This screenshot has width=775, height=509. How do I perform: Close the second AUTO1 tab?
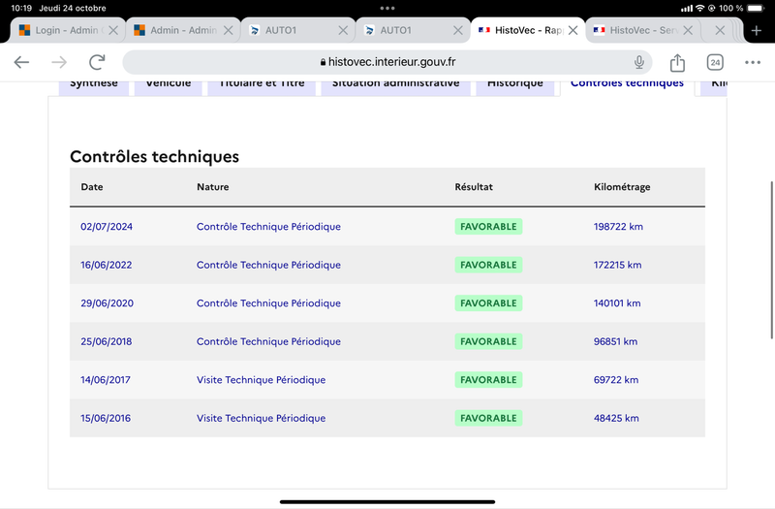tap(457, 31)
